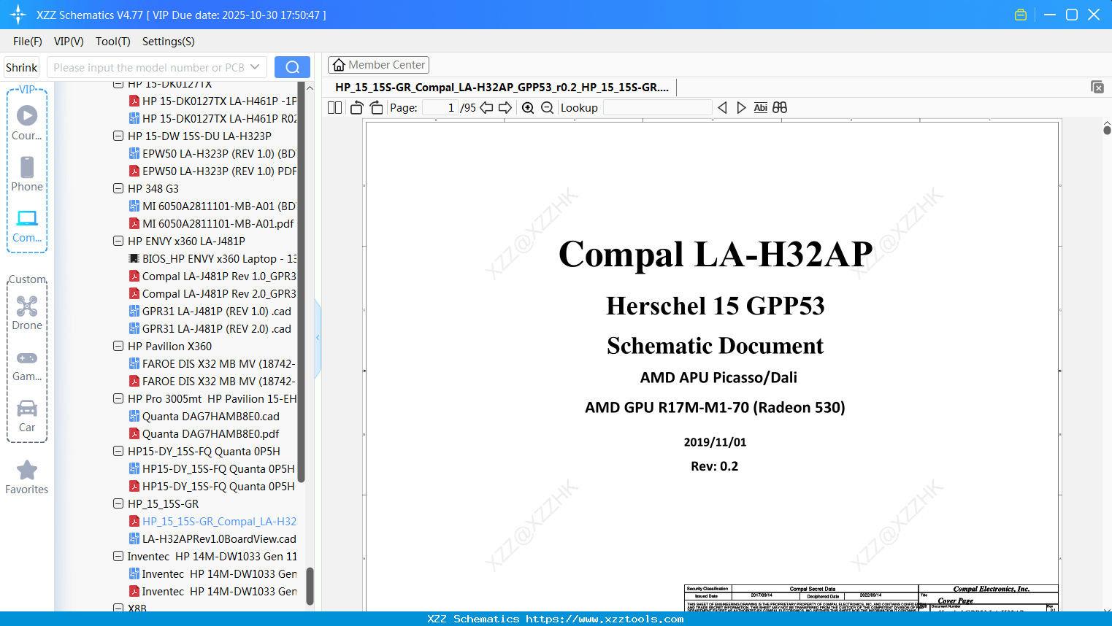This screenshot has height=626, width=1112.
Task: Click the page number field
Action: pos(439,107)
